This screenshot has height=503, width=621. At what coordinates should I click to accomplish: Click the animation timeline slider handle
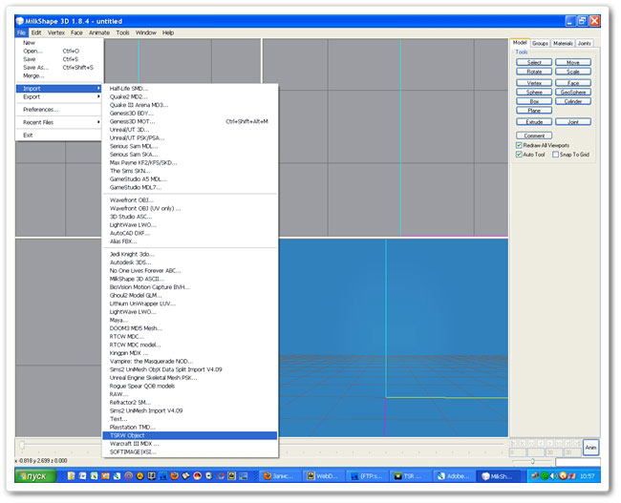(23, 446)
